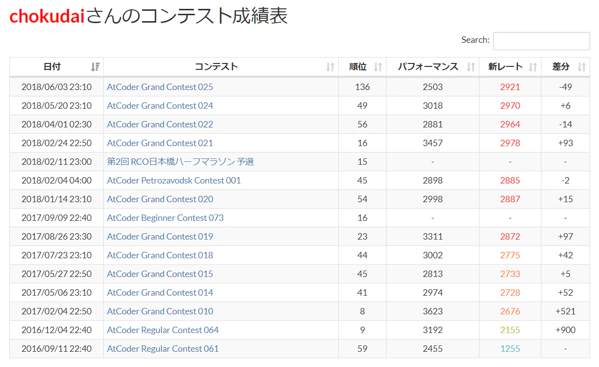Screen dimensions: 599x367
Task: Click the red rating value 2978
Action: click(x=510, y=143)
